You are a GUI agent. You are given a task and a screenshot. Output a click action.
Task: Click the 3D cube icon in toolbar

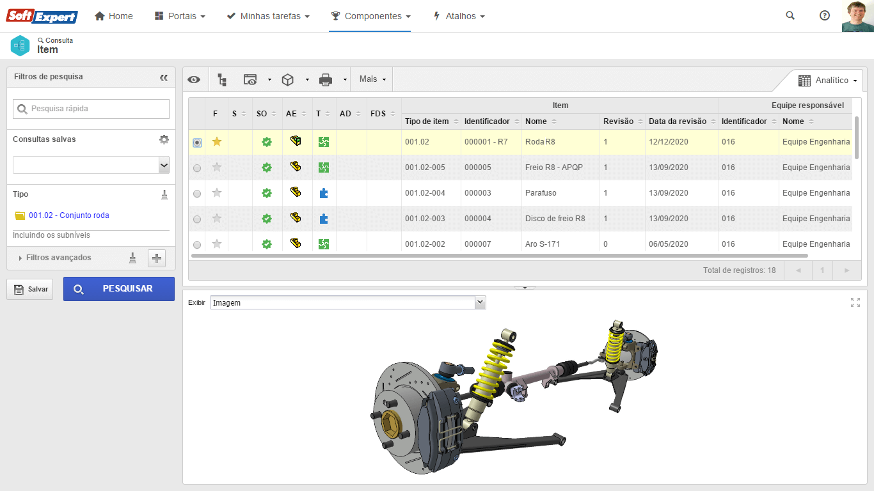(x=288, y=80)
